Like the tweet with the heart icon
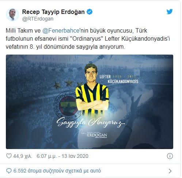The image size is (182, 178). [9, 156]
